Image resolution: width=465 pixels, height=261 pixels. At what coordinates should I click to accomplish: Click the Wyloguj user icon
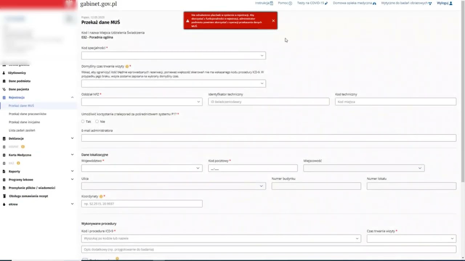pyautogui.click(x=451, y=3)
